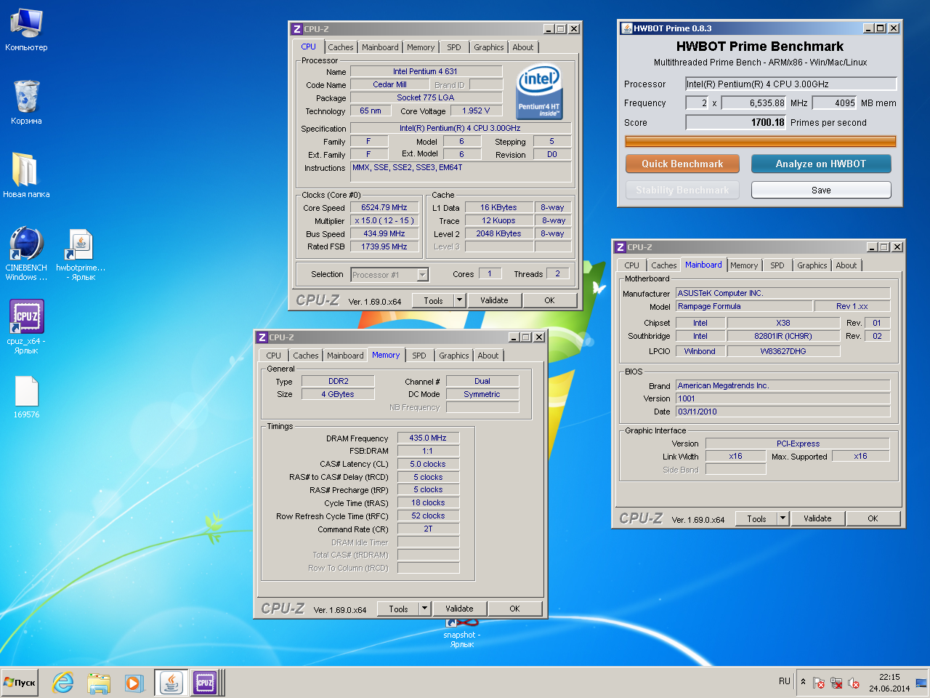Open the network tray icon
This screenshot has height=698, width=930.
pyautogui.click(x=836, y=683)
